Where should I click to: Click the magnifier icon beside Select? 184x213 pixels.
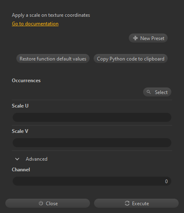click(x=148, y=92)
